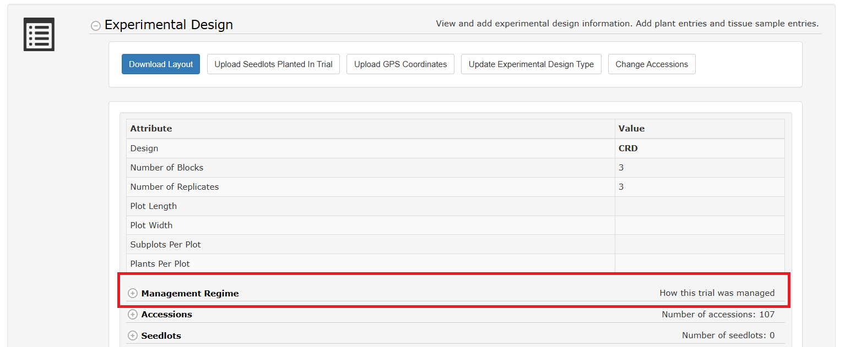Expand the Management Regime section label
This screenshot has width=845, height=347.
(x=190, y=293)
